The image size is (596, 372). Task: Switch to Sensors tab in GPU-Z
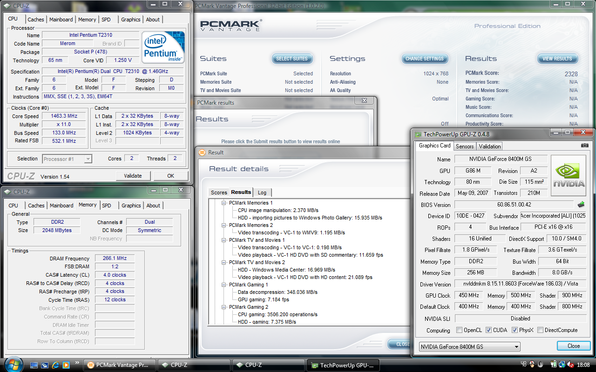tap(465, 146)
